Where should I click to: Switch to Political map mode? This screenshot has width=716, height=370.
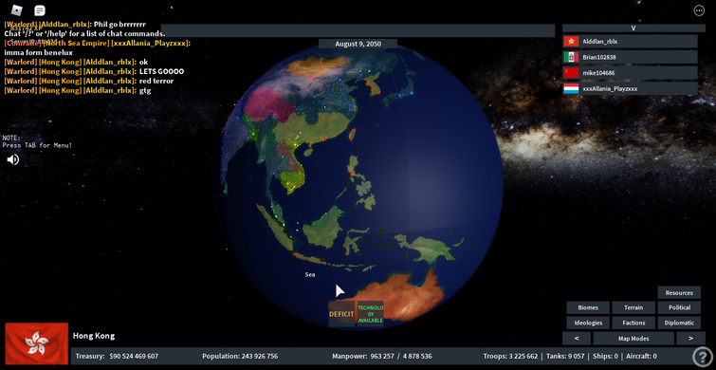tap(679, 308)
